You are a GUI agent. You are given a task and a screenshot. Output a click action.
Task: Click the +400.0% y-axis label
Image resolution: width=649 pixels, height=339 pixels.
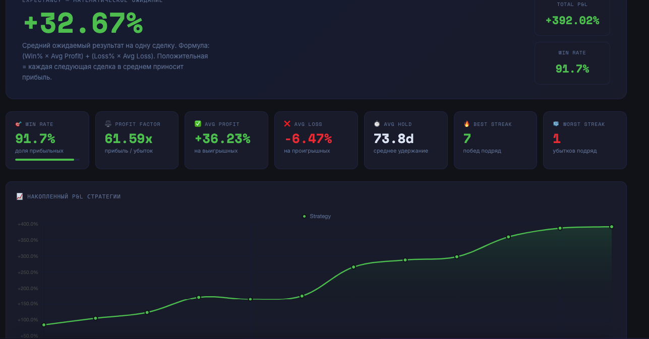coord(28,224)
